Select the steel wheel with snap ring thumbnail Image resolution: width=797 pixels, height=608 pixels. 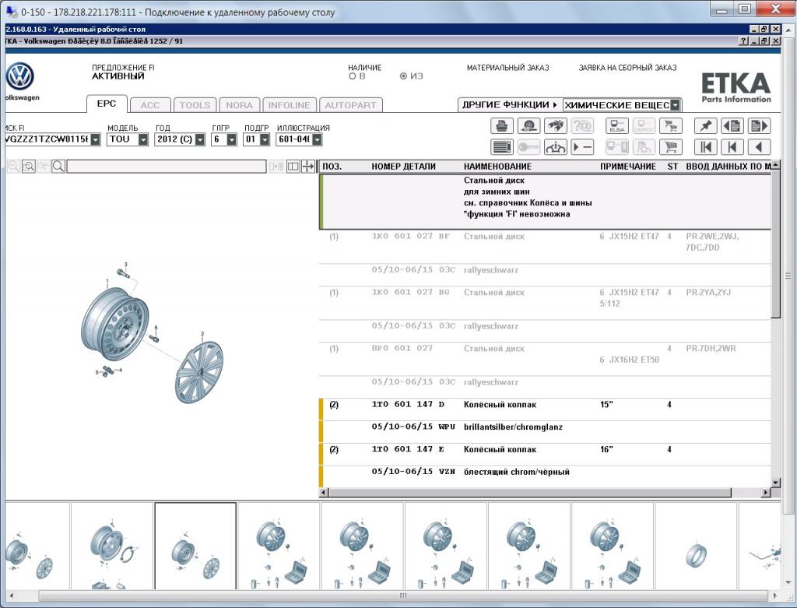tap(112, 546)
